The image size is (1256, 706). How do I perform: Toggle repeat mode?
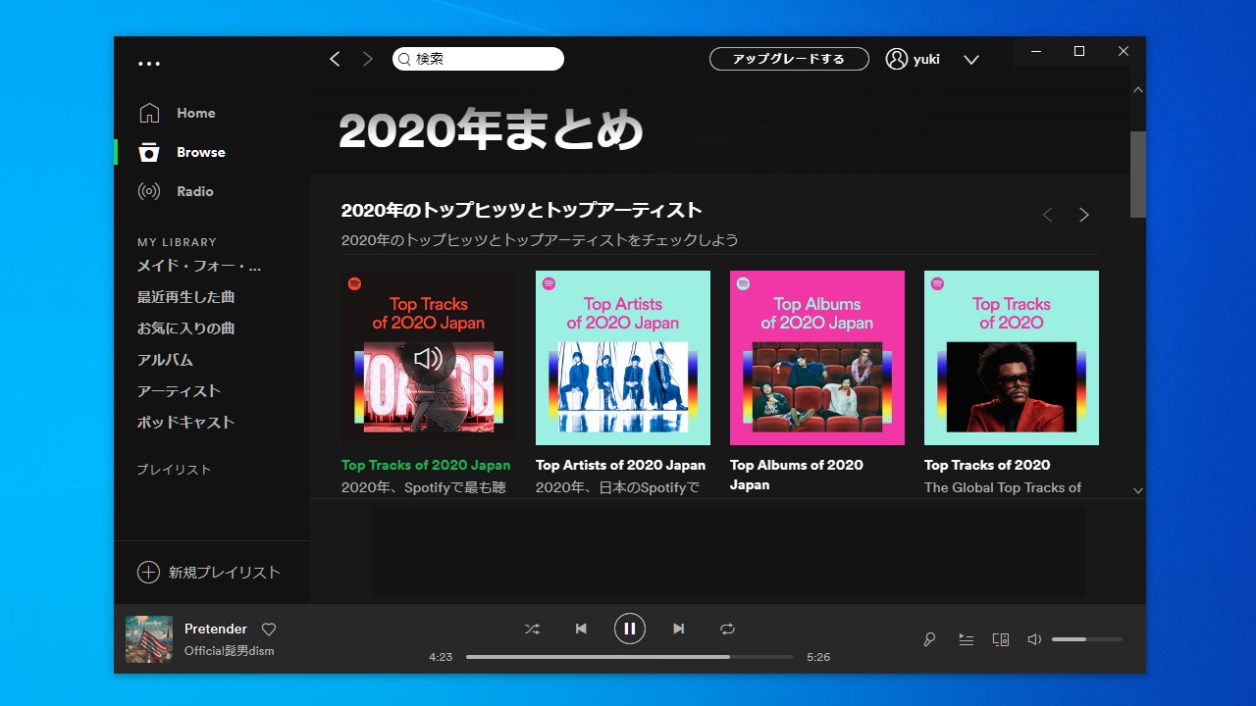727,629
